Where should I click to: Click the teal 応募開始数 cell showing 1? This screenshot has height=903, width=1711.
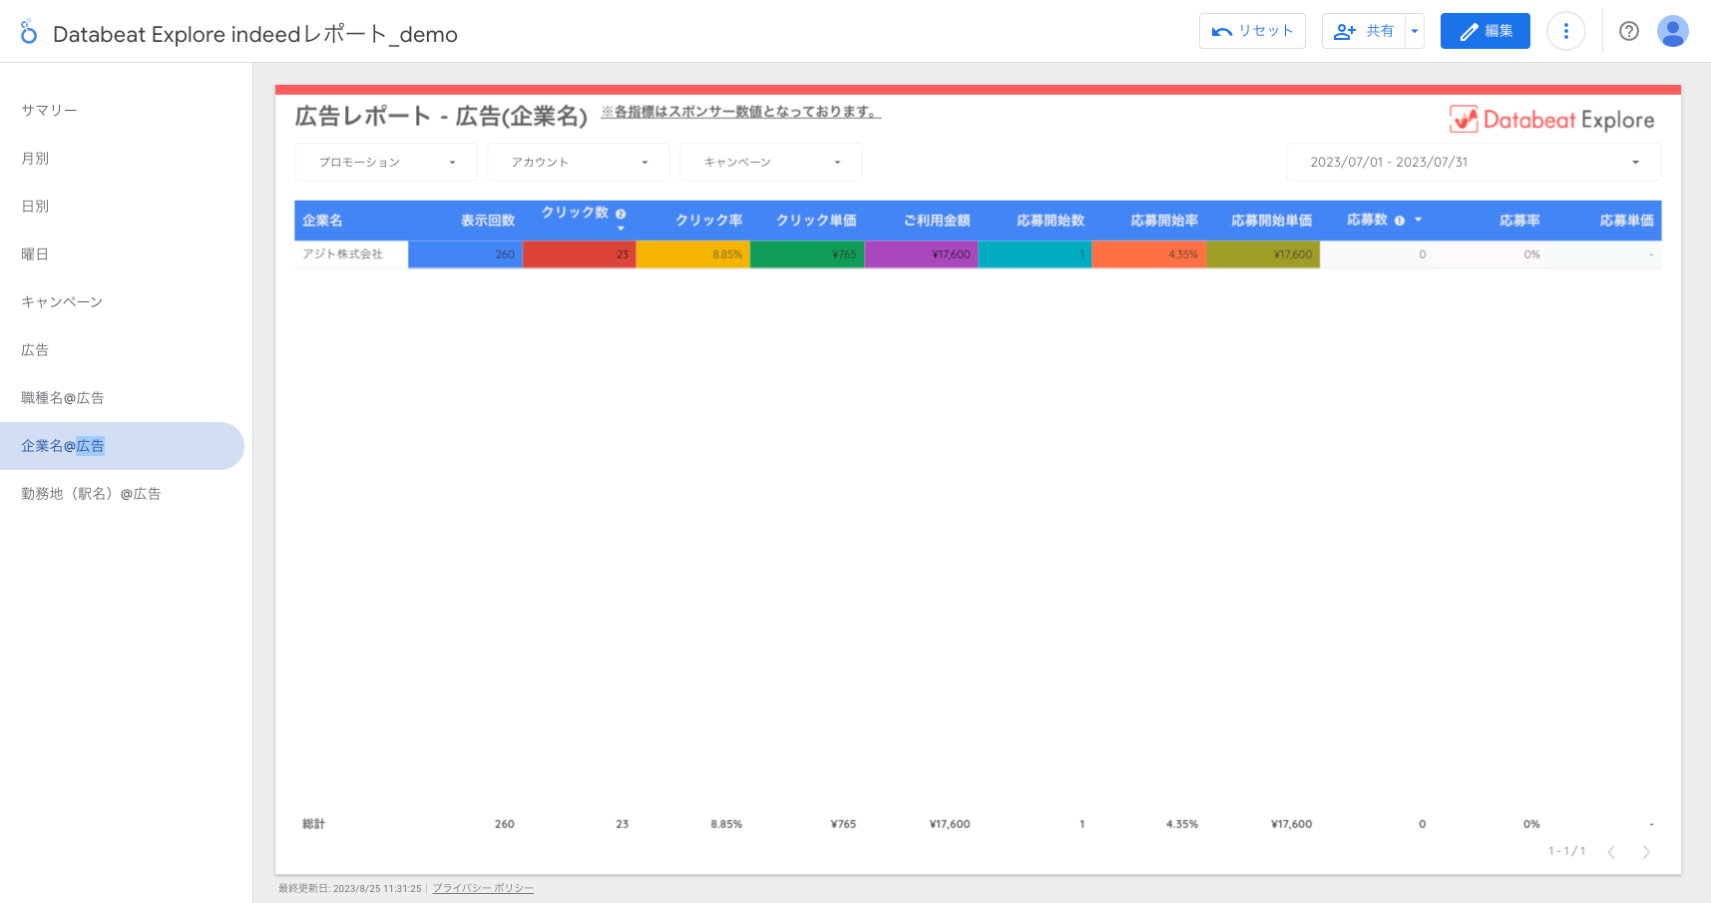(x=1035, y=254)
